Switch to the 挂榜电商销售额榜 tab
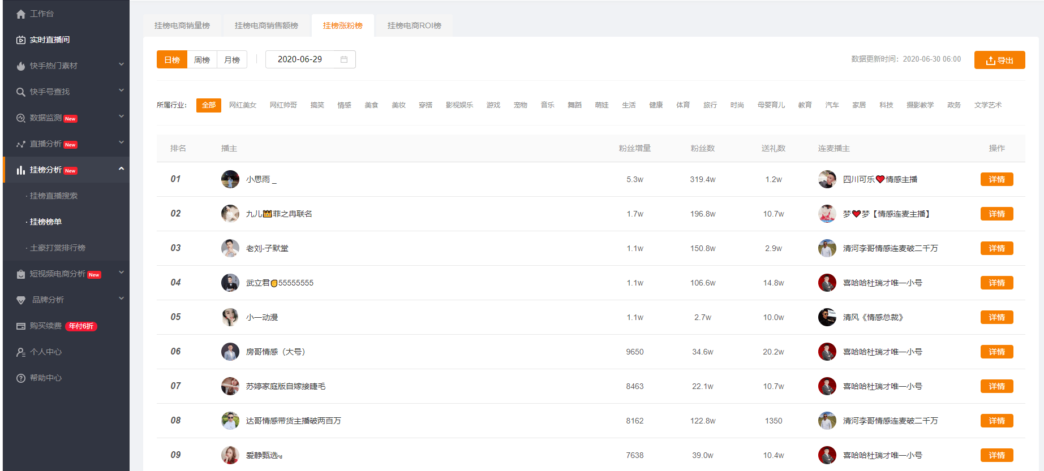Image resolution: width=1044 pixels, height=471 pixels. point(267,25)
